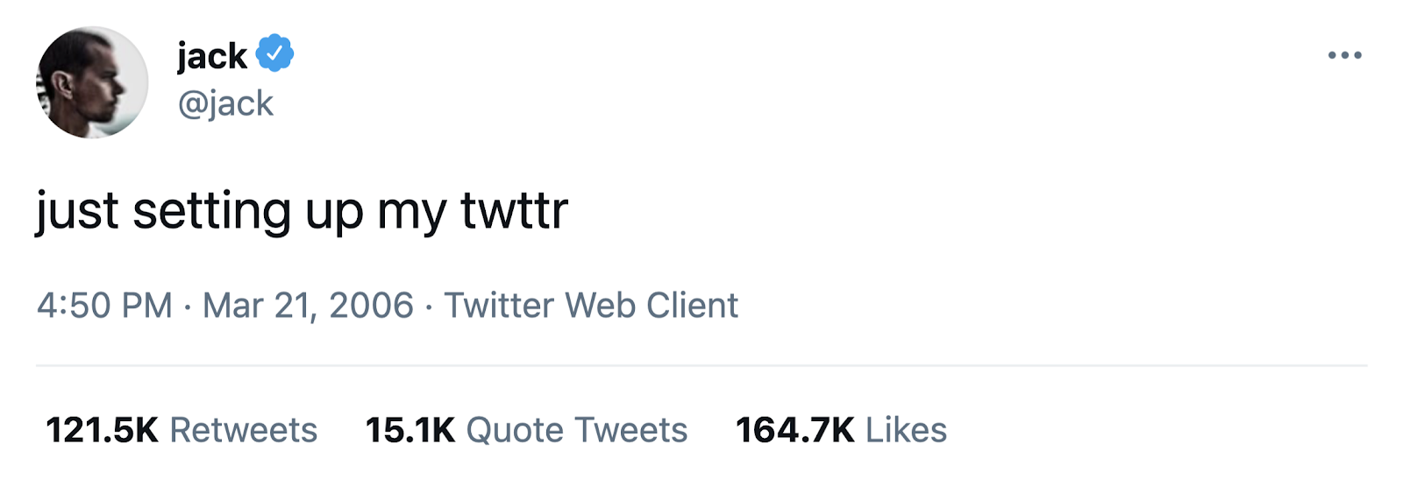This screenshot has width=1403, height=486.
Task: Click the tweet text "just setting up my twttr"
Action: (x=302, y=212)
